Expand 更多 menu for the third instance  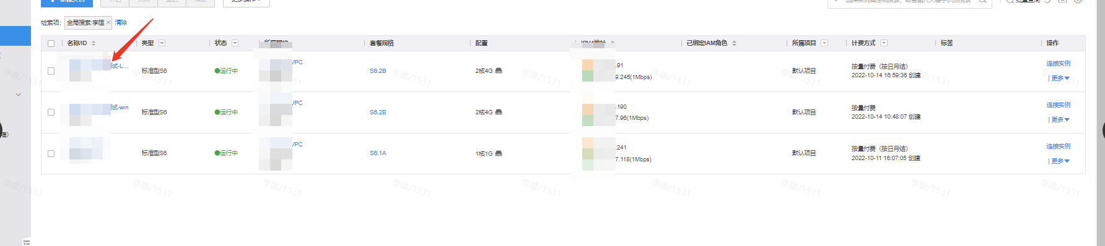1060,161
